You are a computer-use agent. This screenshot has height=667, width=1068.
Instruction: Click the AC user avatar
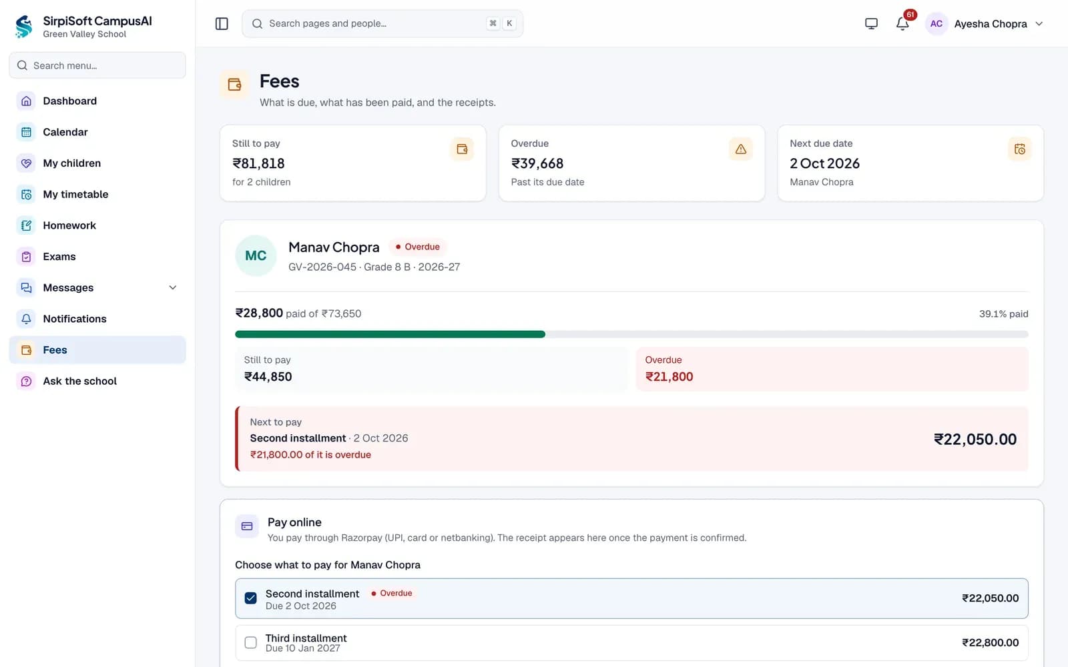coord(937,24)
